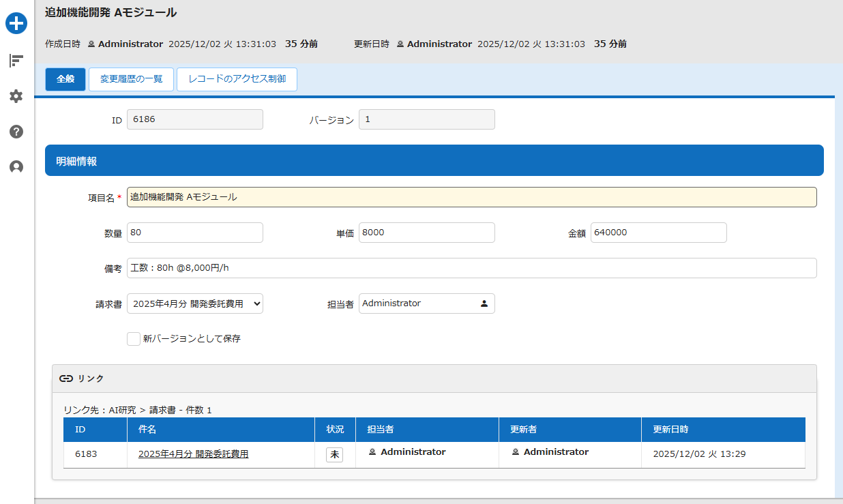This screenshot has height=504, width=843.
Task: Click the person icon in 担当者 field
Action: (x=484, y=303)
